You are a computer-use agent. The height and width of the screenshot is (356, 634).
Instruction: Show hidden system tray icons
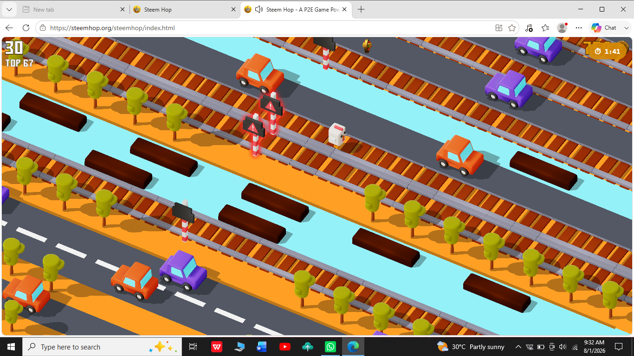point(518,347)
